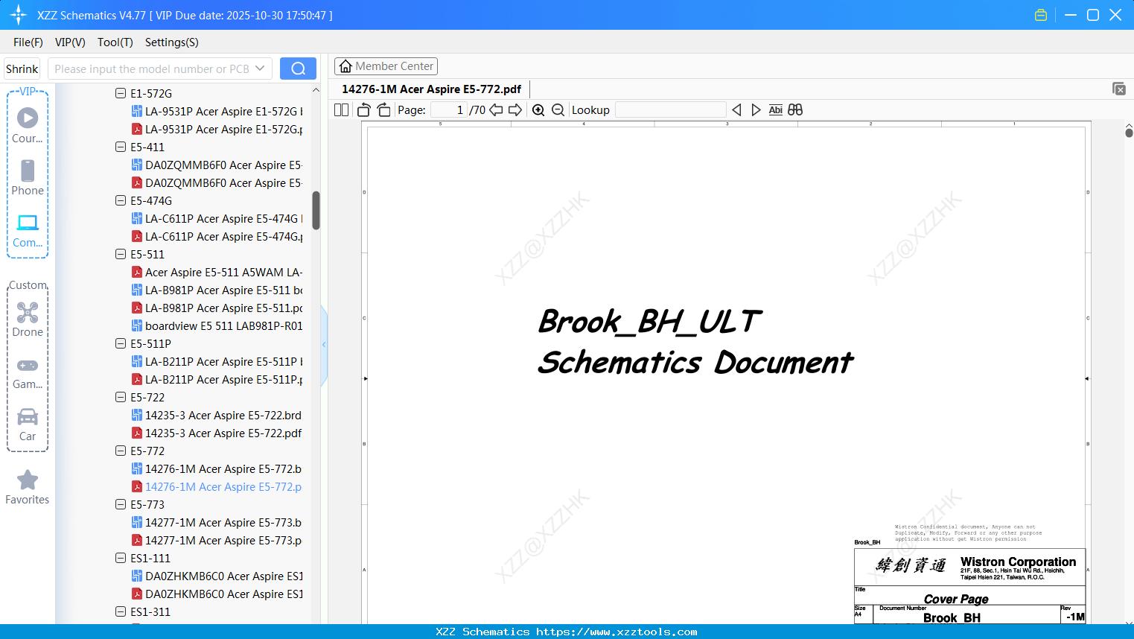Select the Car category
The height and width of the screenshot is (639, 1134).
[x=28, y=424]
